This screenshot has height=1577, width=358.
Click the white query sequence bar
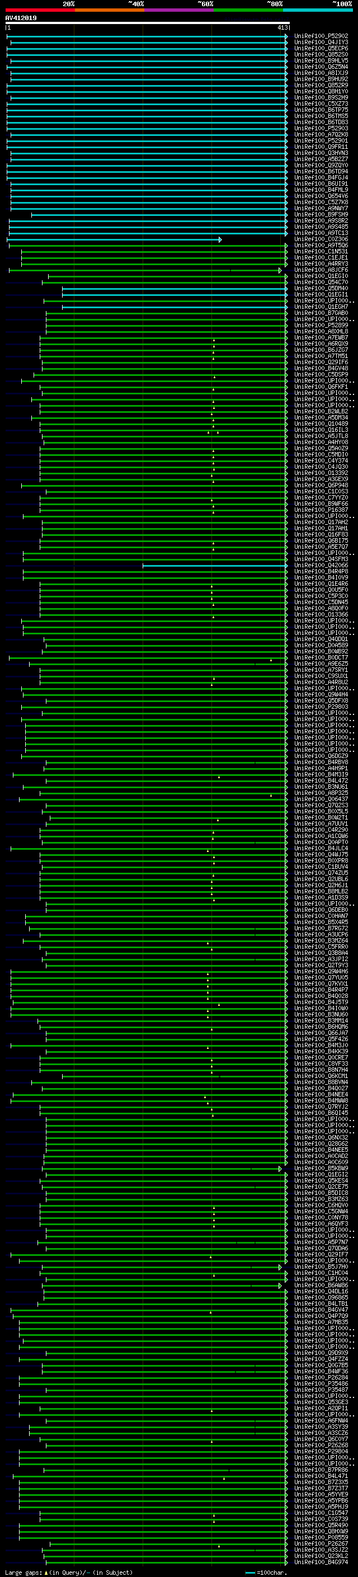coord(148,22)
